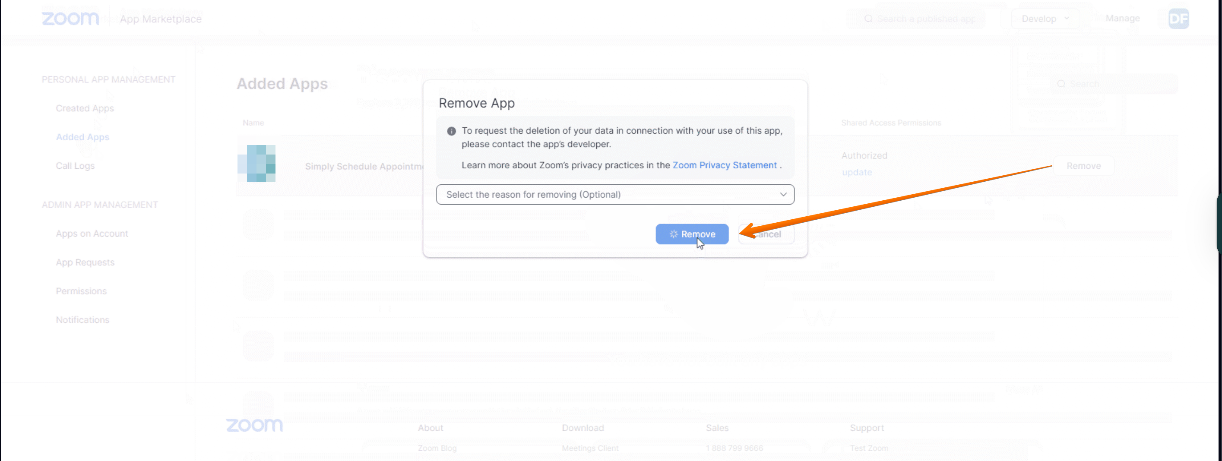Click the Zoom logo in the footer

pos(254,425)
